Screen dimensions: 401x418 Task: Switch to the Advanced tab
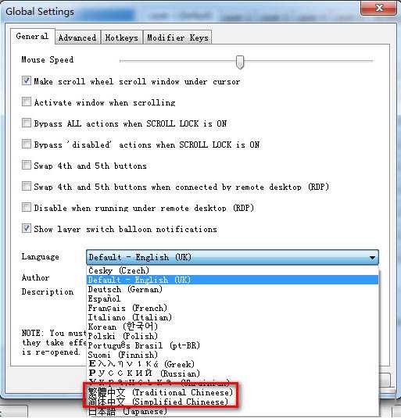coord(77,38)
